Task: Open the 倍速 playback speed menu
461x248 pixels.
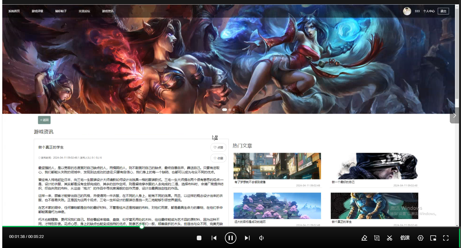Action: pos(405,238)
